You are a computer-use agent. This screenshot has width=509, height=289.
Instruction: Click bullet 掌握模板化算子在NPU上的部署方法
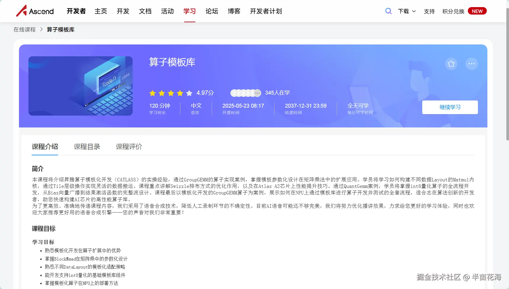pyautogui.click(x=81, y=283)
